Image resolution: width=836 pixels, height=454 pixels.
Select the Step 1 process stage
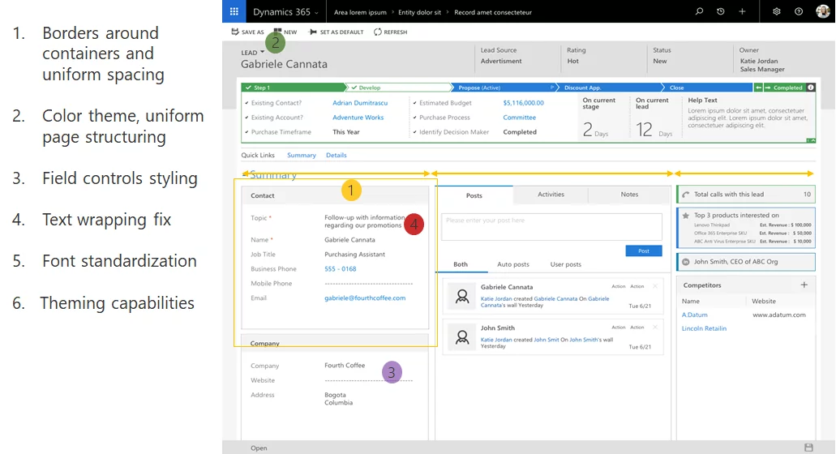pyautogui.click(x=294, y=88)
